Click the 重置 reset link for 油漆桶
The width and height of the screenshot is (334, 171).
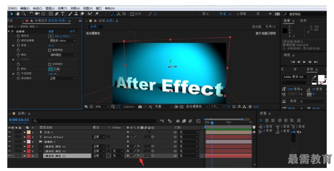pyautogui.click(x=51, y=31)
